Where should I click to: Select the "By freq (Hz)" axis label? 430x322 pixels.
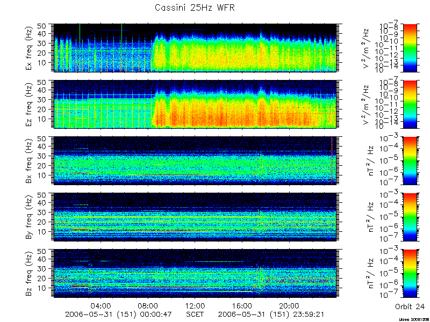click(29, 217)
